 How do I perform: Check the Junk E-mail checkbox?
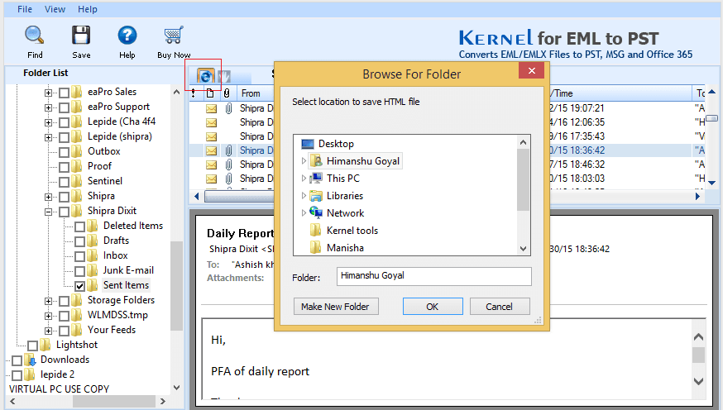coord(79,271)
